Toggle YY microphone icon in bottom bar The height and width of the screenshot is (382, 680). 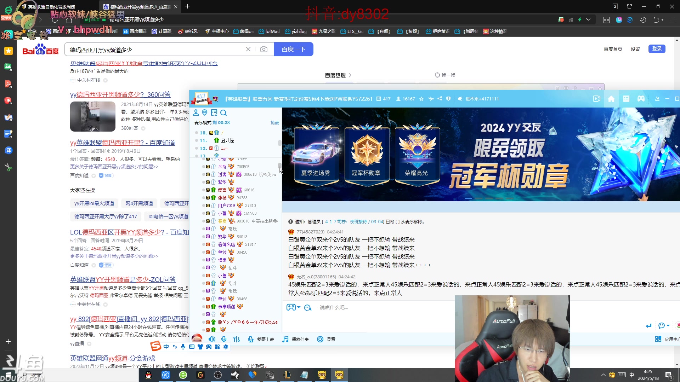pyautogui.click(x=224, y=339)
